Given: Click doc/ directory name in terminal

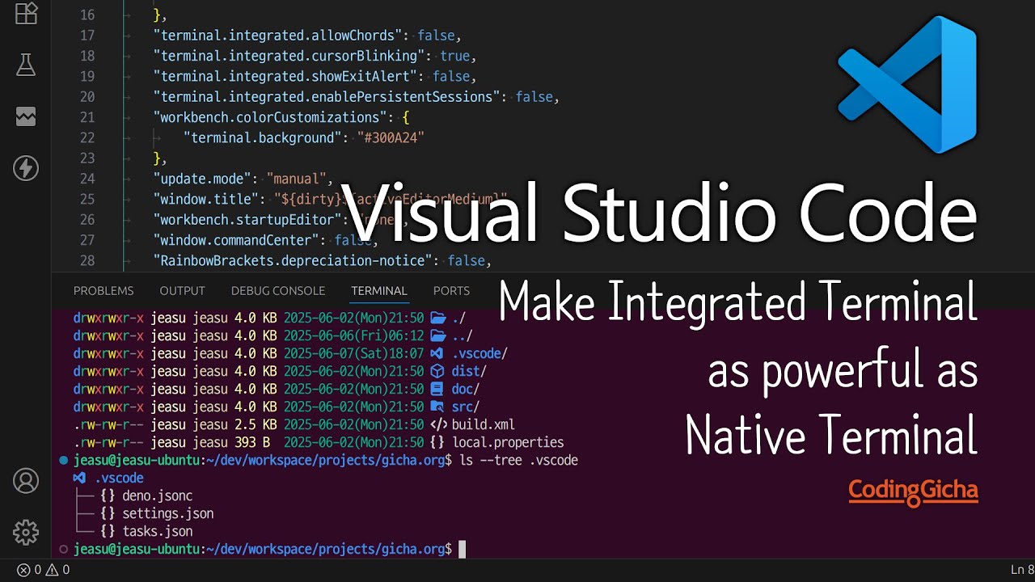Looking at the screenshot, I should coord(466,389).
